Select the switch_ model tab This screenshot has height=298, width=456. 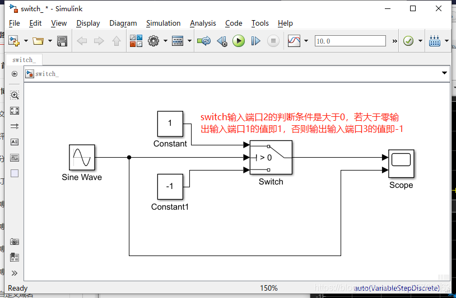[x=24, y=60]
